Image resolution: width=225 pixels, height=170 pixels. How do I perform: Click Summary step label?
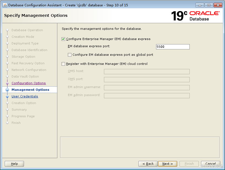point(19,110)
